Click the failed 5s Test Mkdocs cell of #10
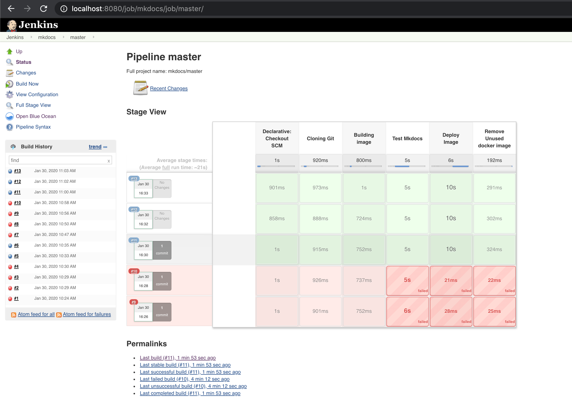The image size is (572, 404). coord(407,280)
